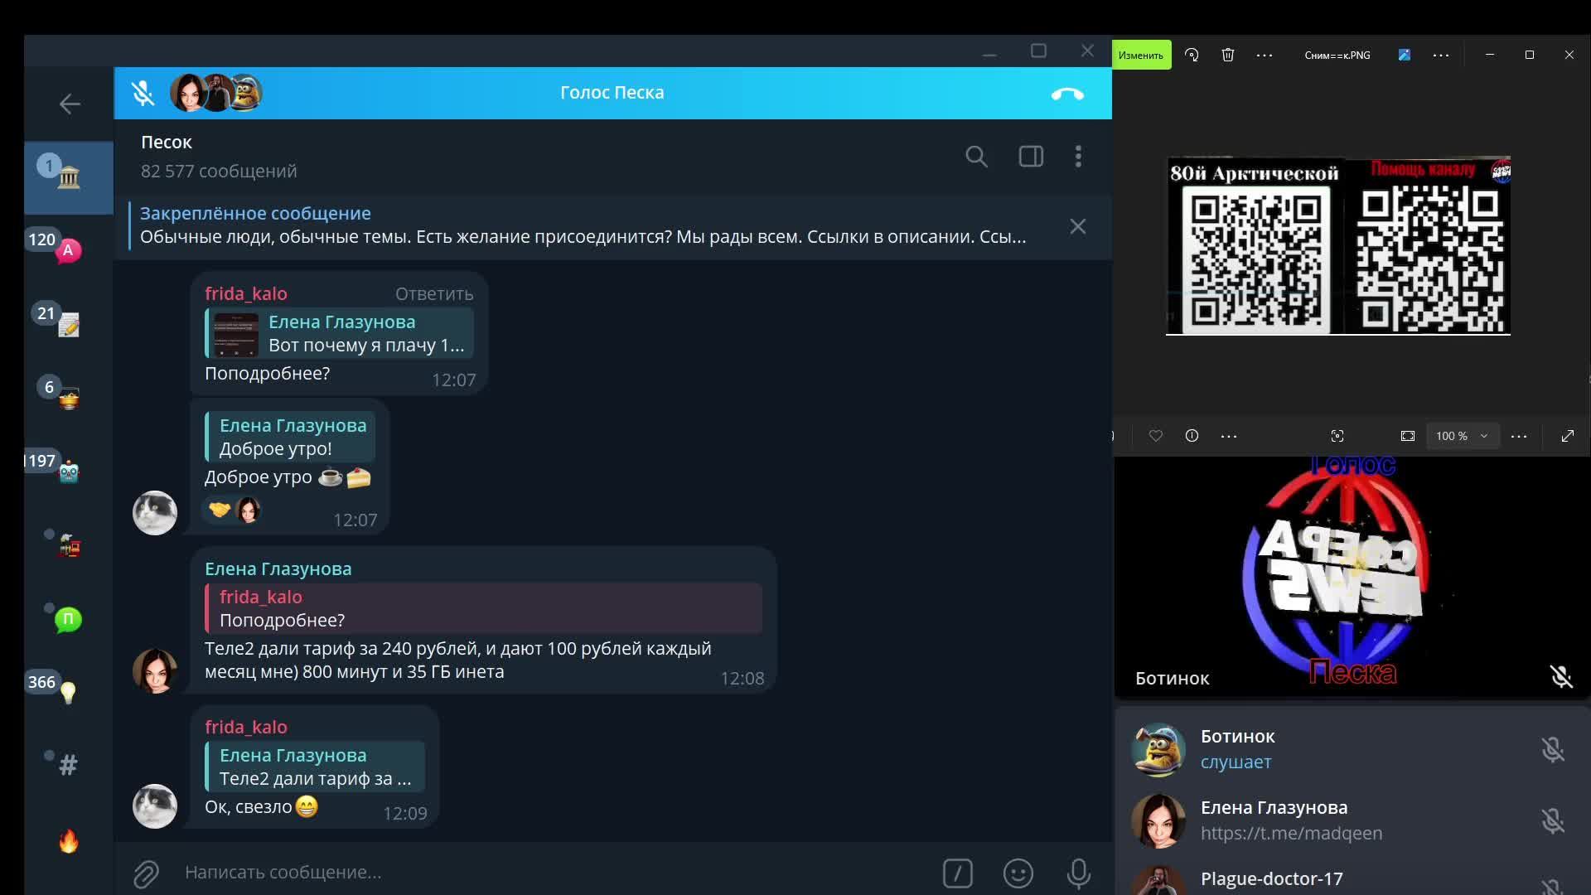Viewport: 1591px width, 895px height.
Task: Click the attach file paperclip icon
Action: 146,873
